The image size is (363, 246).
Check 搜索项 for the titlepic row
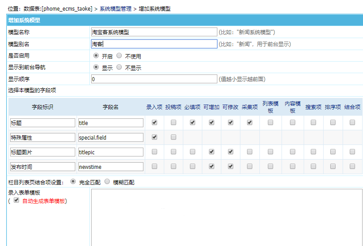point(313,152)
